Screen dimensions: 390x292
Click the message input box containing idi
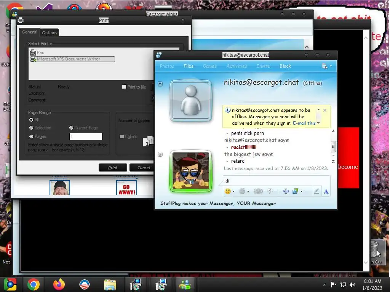(276, 181)
